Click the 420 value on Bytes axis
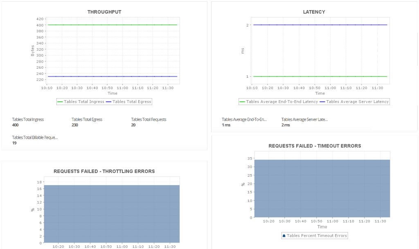 point(40,19)
